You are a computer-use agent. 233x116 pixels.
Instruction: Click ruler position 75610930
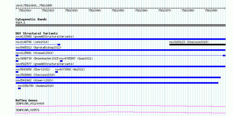(71, 10)
